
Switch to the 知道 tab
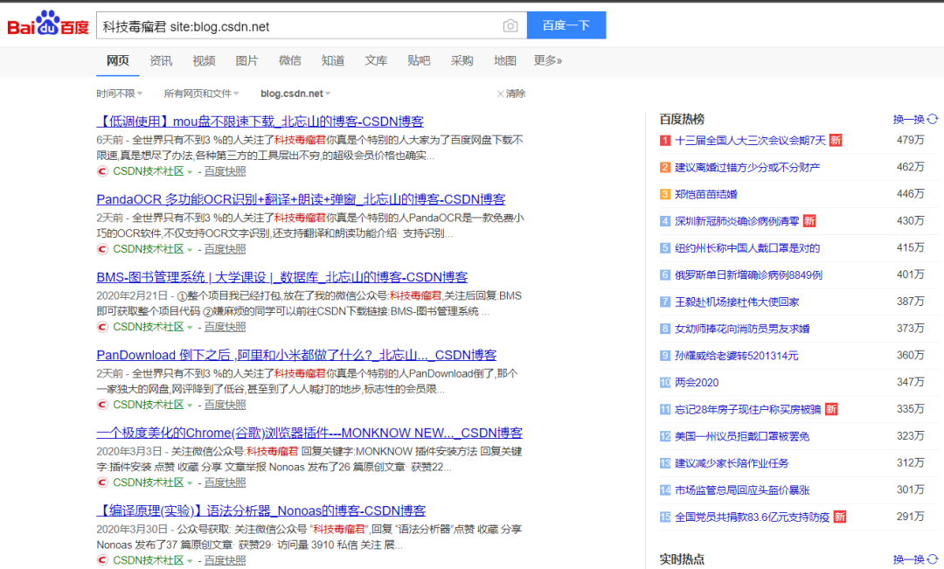[x=333, y=61]
